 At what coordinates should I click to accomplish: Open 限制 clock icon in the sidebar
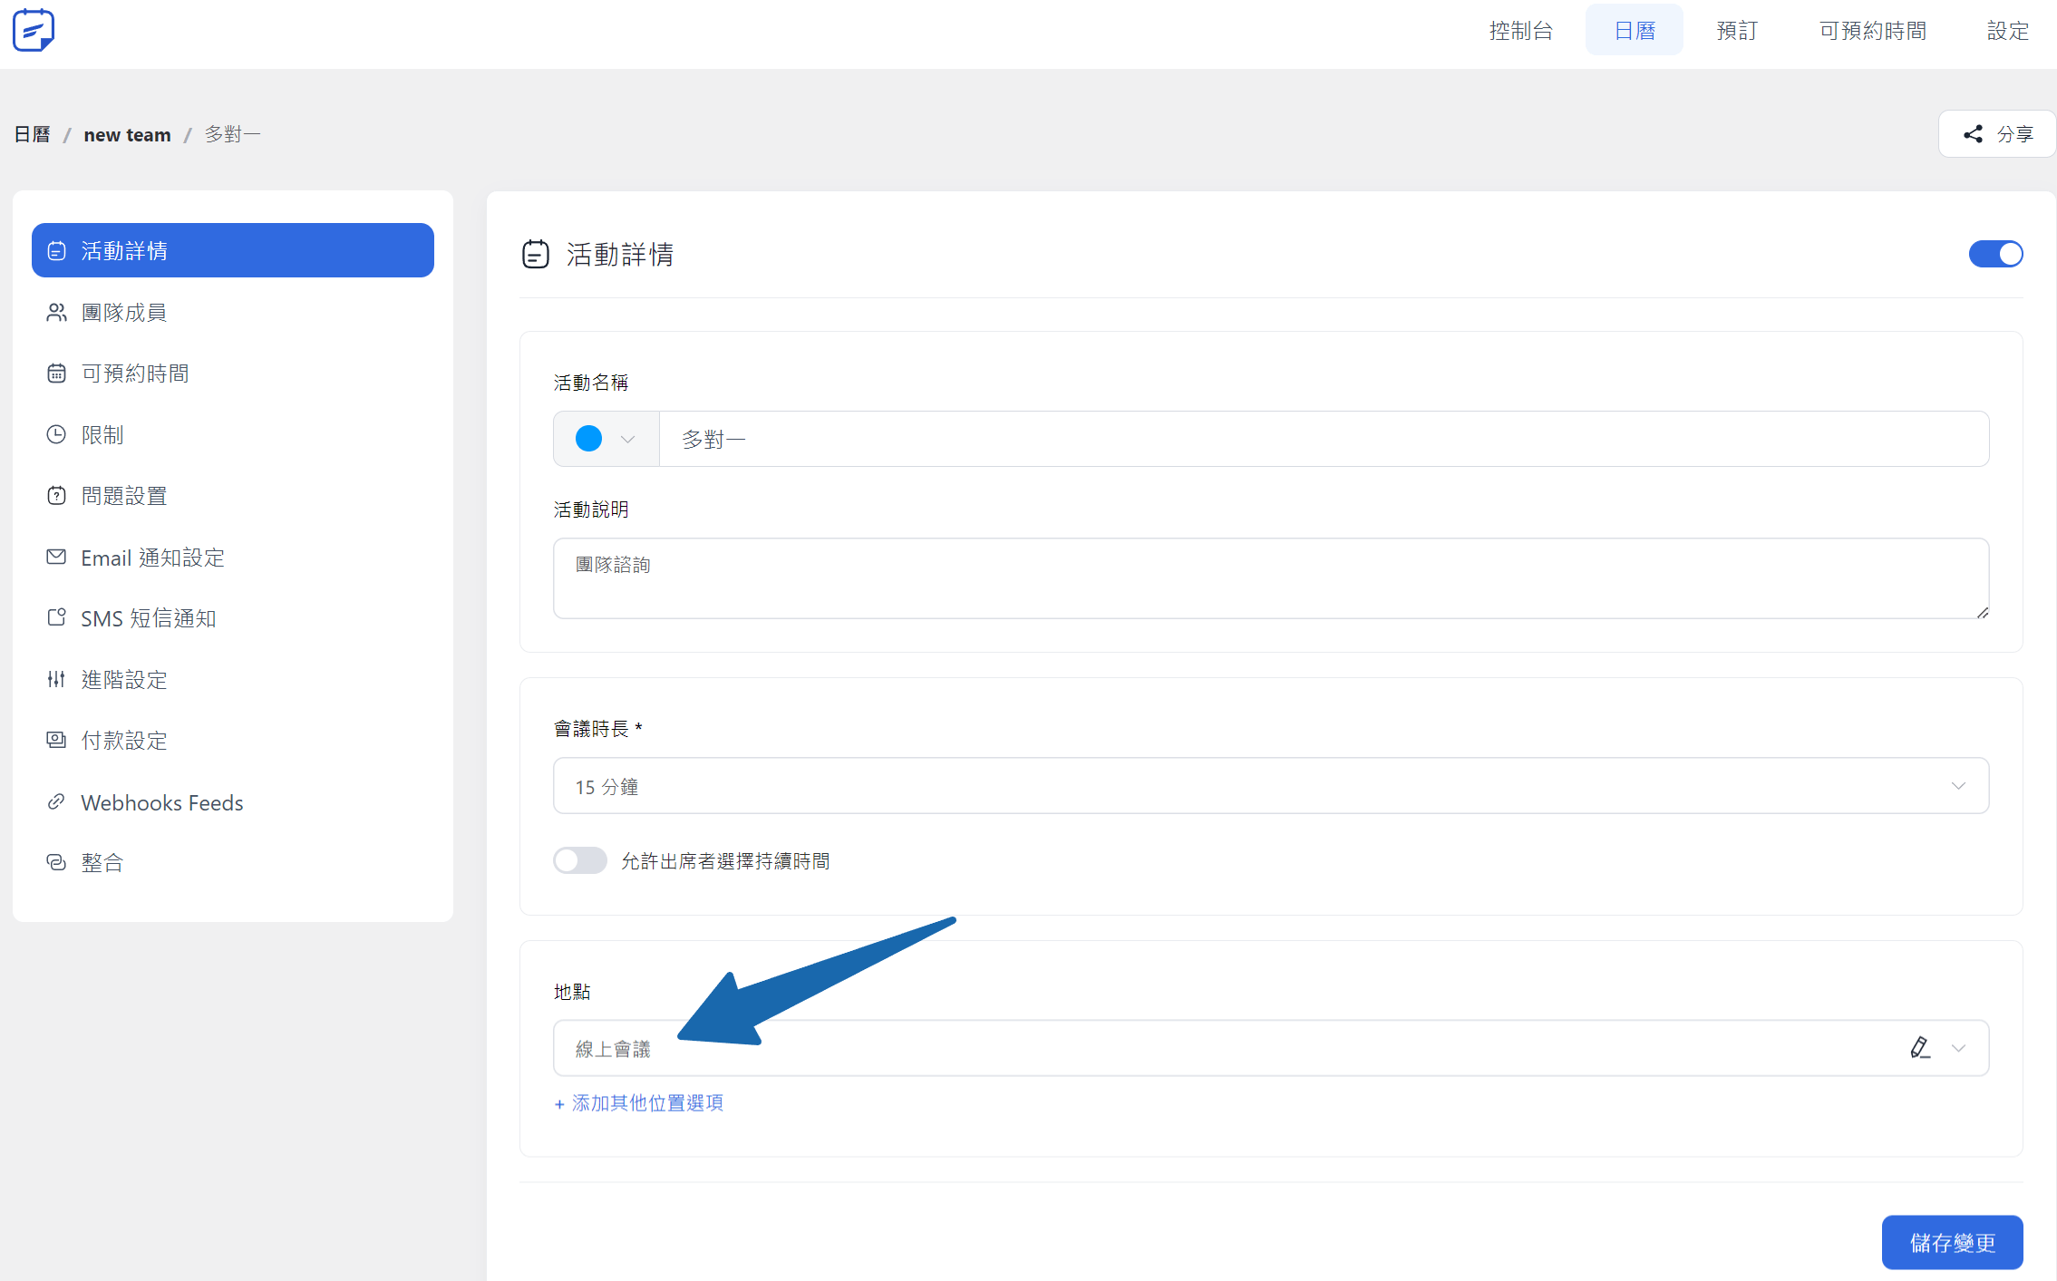tap(56, 435)
